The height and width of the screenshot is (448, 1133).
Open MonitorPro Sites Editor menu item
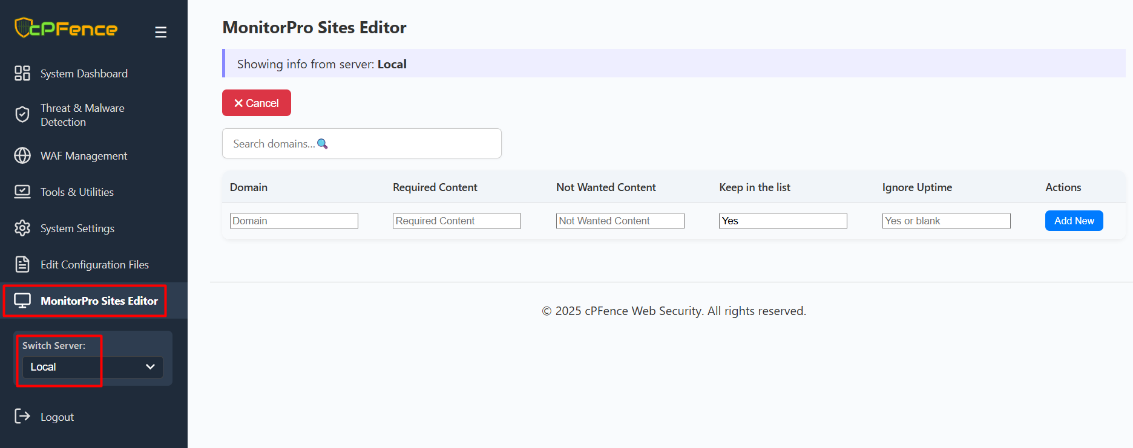[99, 300]
